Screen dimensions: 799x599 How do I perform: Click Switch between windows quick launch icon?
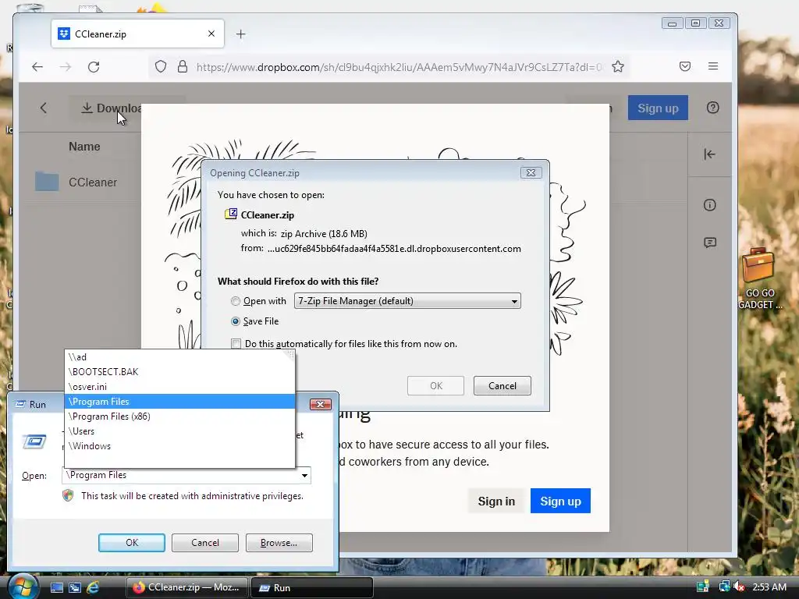coord(74,587)
